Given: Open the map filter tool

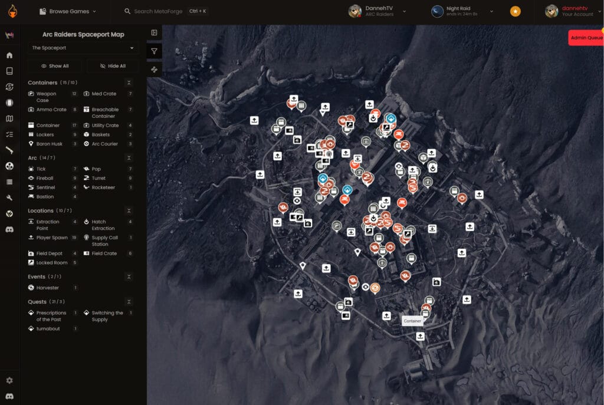Looking at the screenshot, I should point(153,51).
